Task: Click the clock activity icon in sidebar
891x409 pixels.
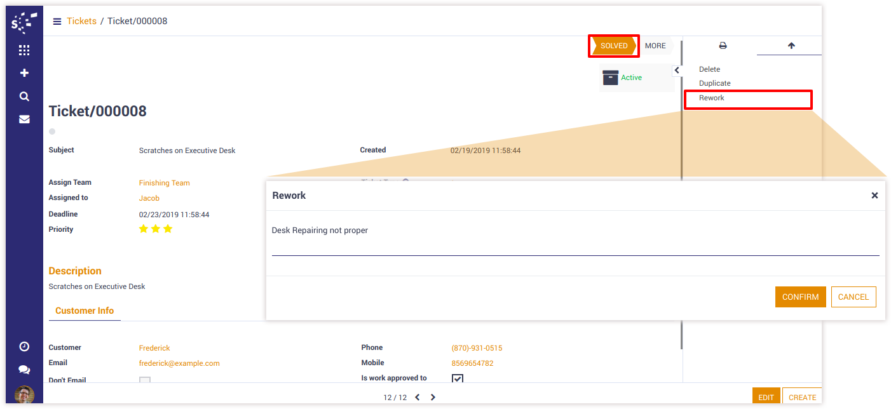Action: tap(24, 346)
